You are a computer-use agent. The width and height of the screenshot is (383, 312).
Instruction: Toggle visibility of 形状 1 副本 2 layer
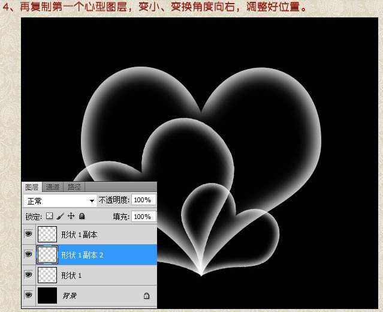click(x=28, y=255)
